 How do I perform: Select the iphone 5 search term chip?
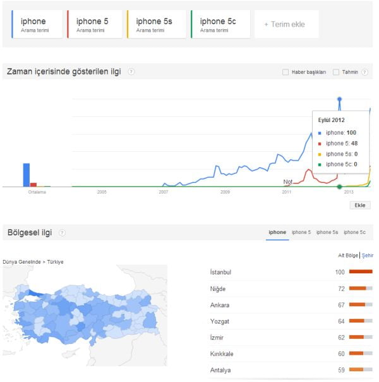95,24
